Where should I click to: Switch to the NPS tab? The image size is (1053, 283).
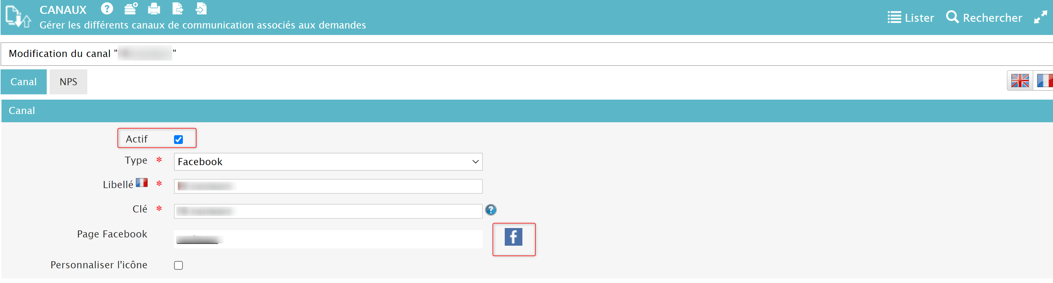point(68,82)
